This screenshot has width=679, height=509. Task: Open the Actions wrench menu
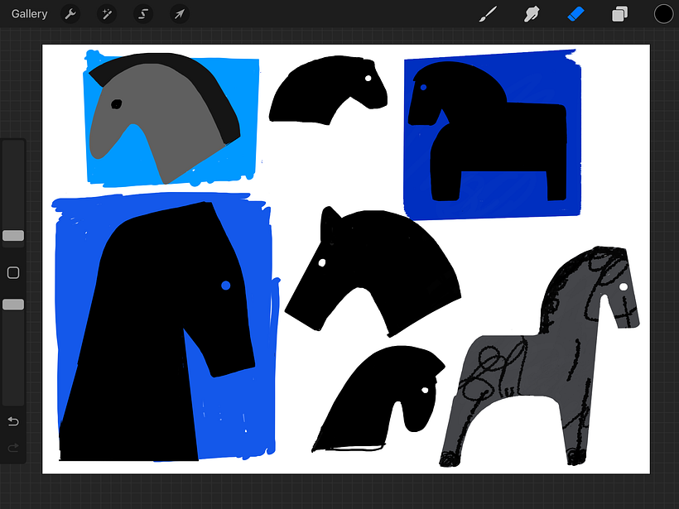coord(70,14)
